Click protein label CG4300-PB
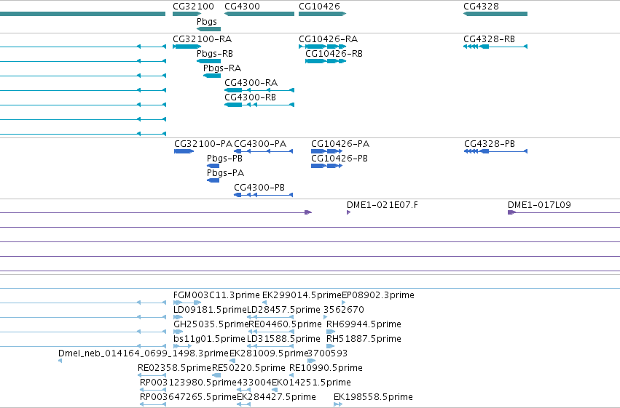This screenshot has width=620, height=408. 259,188
